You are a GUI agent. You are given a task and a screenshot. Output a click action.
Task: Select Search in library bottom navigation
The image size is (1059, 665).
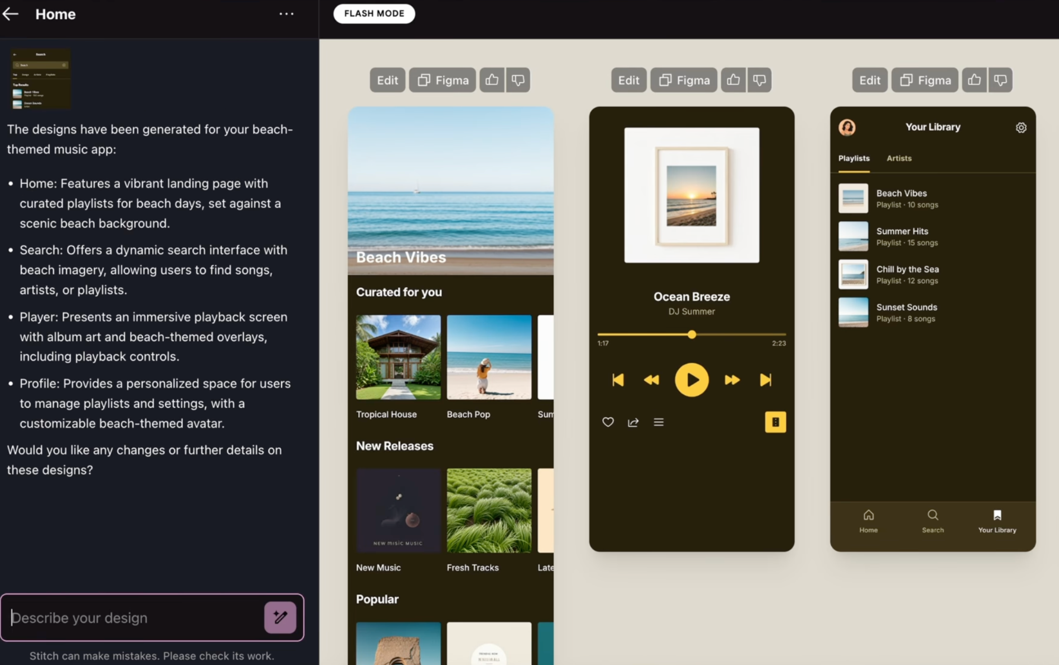pyautogui.click(x=932, y=521)
